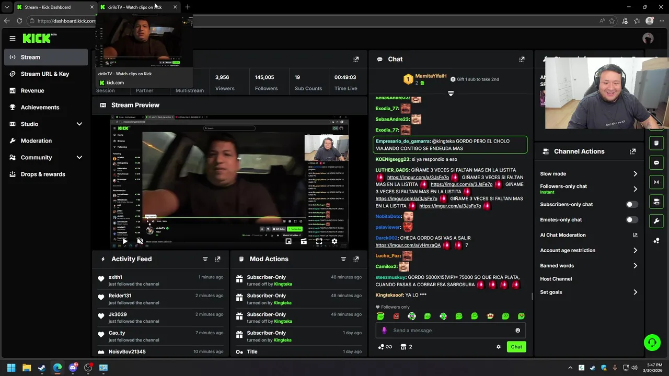Click the document widget in right sidebar
The width and height of the screenshot is (669, 376).
(x=656, y=143)
